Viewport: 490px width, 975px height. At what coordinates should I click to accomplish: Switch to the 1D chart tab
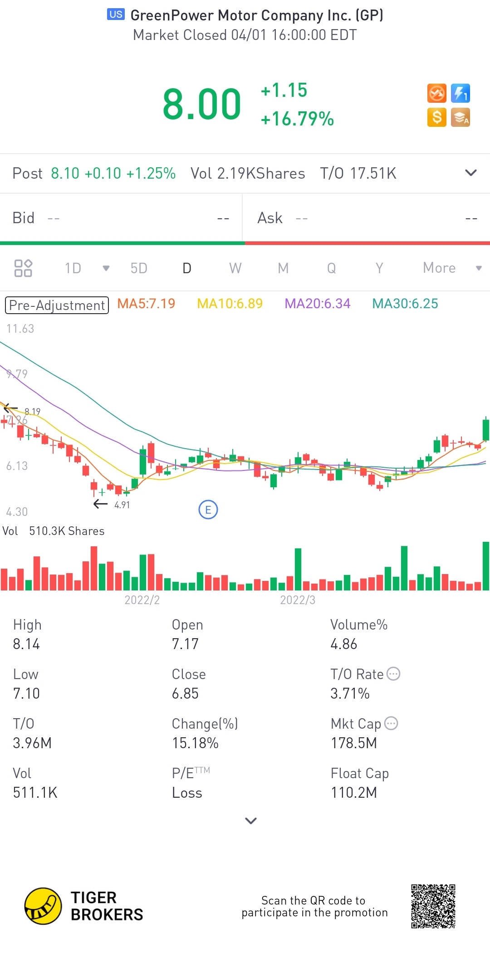point(73,268)
